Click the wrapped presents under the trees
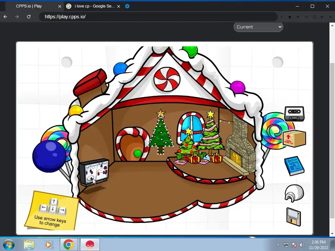The height and width of the screenshot is (251, 335). pos(199,159)
